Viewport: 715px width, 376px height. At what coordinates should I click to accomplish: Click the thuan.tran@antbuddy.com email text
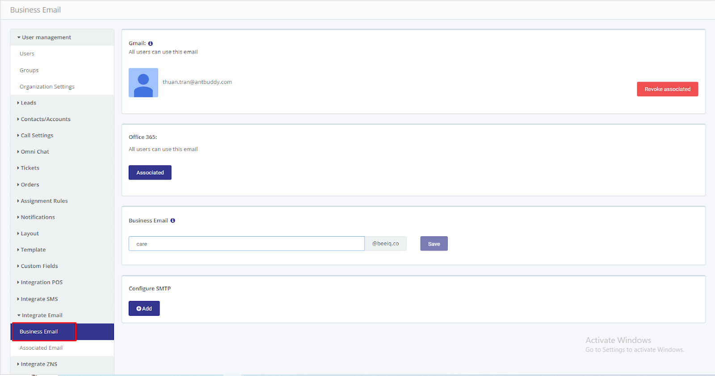tap(197, 82)
